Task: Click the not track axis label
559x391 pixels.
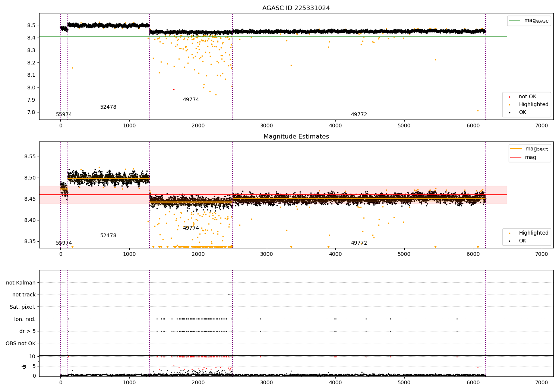Action: tap(24, 295)
